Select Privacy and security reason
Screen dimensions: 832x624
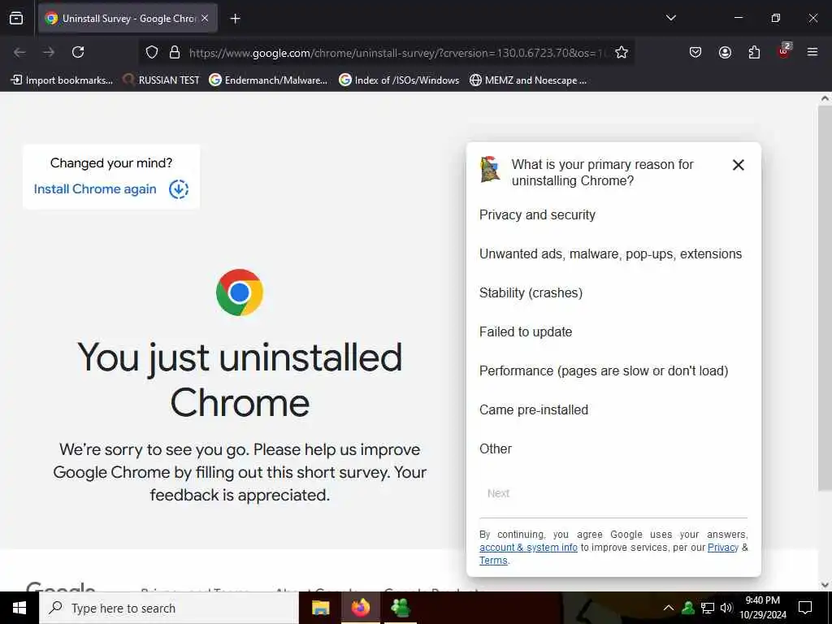(x=537, y=214)
